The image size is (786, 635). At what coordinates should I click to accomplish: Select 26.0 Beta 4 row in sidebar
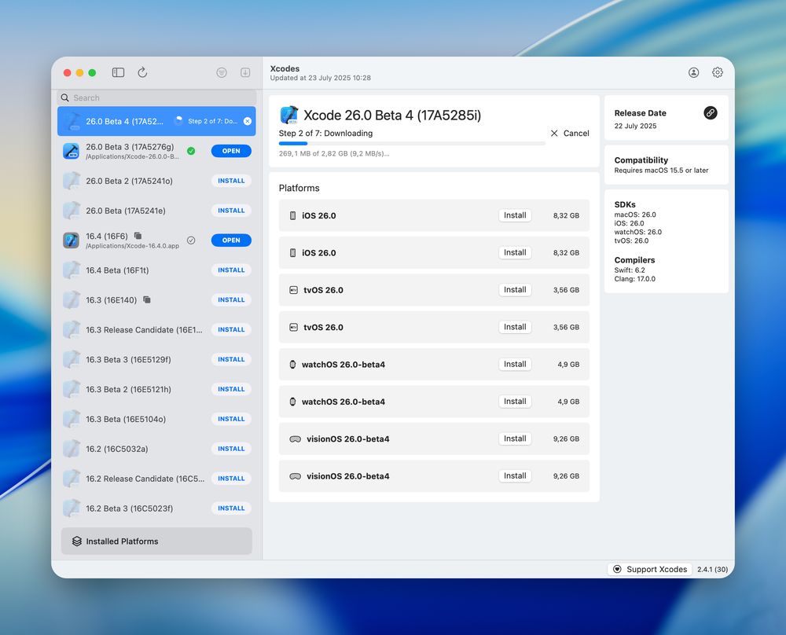(x=156, y=121)
